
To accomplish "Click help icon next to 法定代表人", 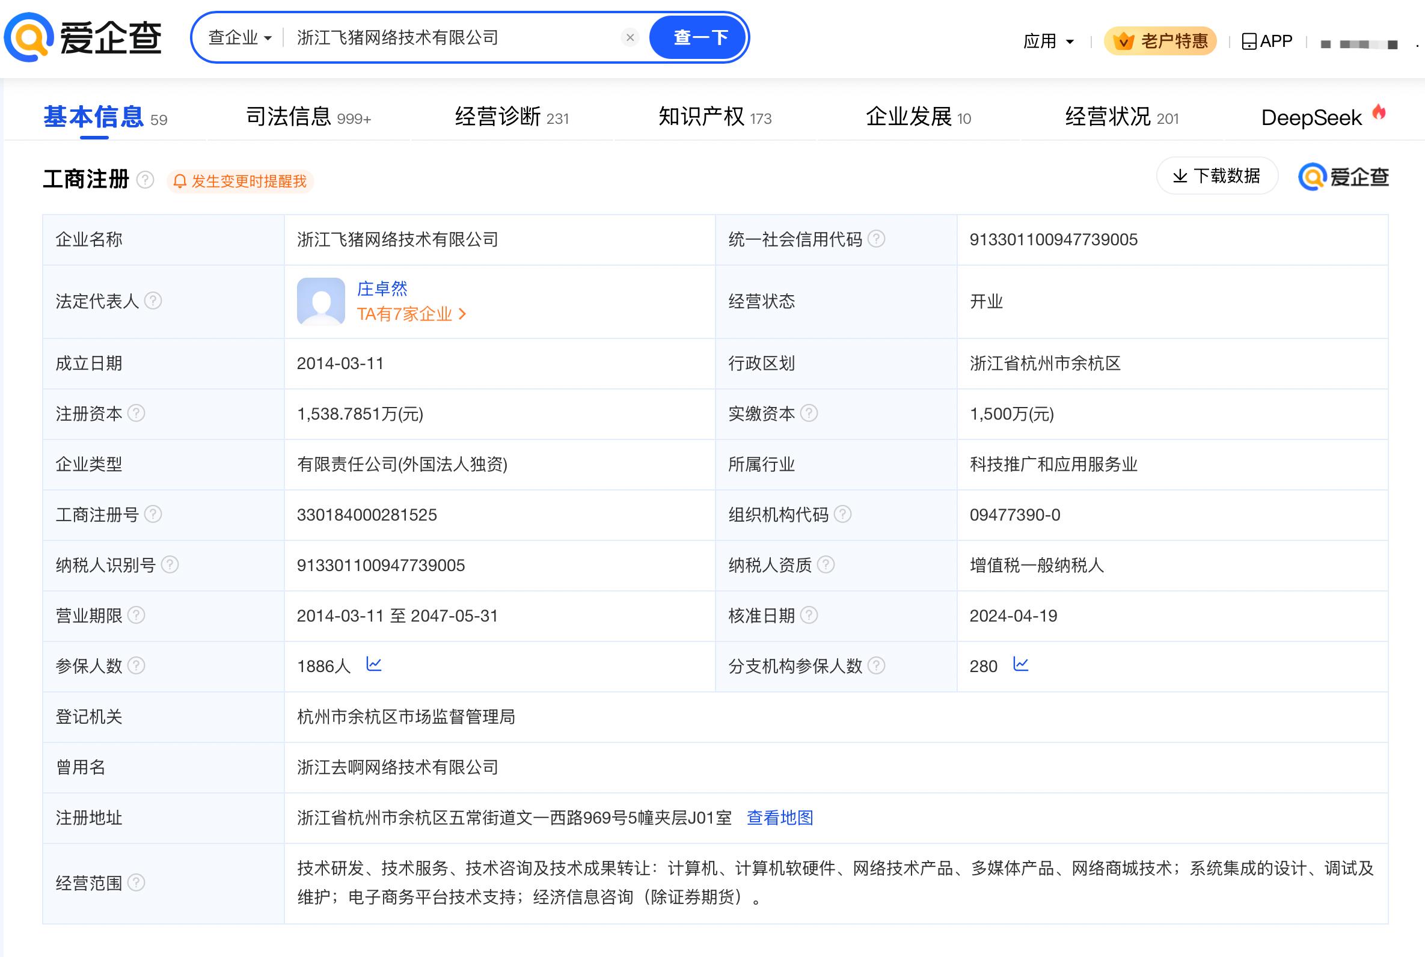I will point(153,301).
